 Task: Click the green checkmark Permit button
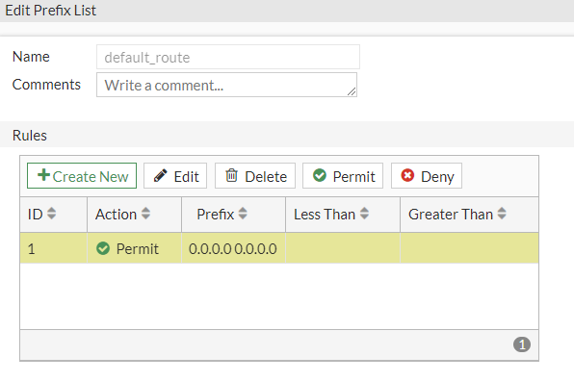click(x=343, y=176)
